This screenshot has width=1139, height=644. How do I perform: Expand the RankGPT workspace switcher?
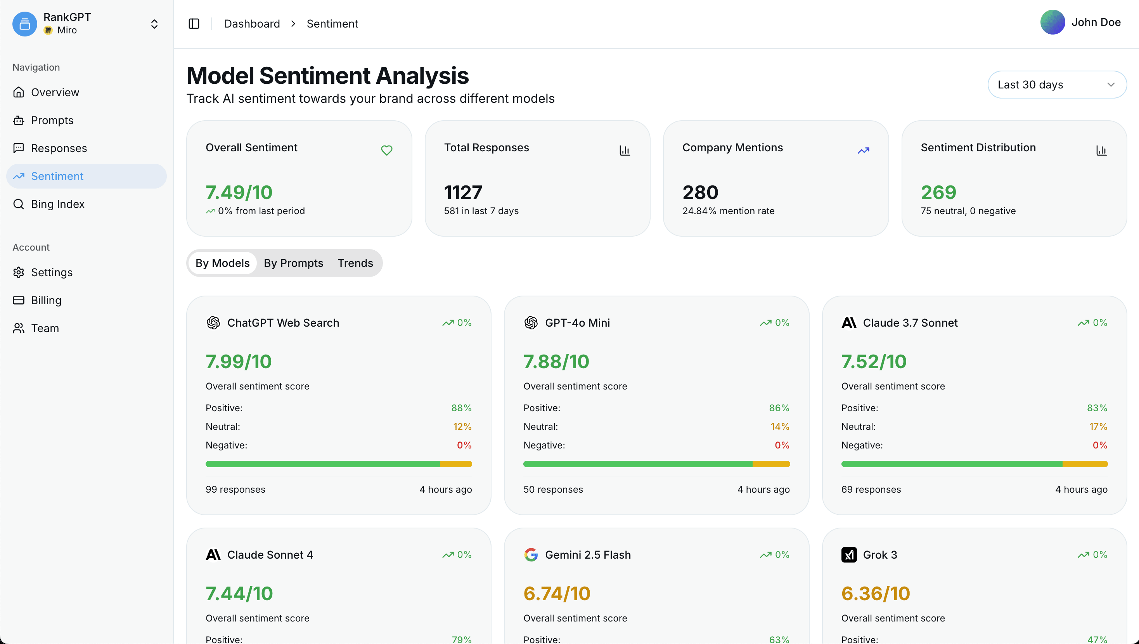pyautogui.click(x=154, y=24)
